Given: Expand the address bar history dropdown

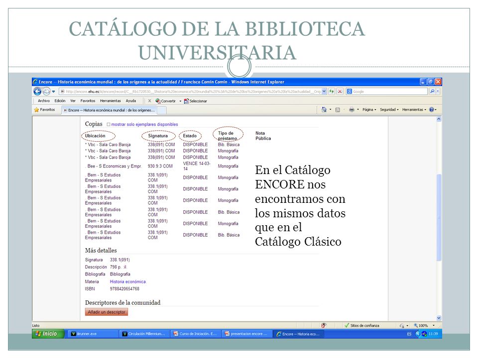Looking at the screenshot, I should [324, 91].
